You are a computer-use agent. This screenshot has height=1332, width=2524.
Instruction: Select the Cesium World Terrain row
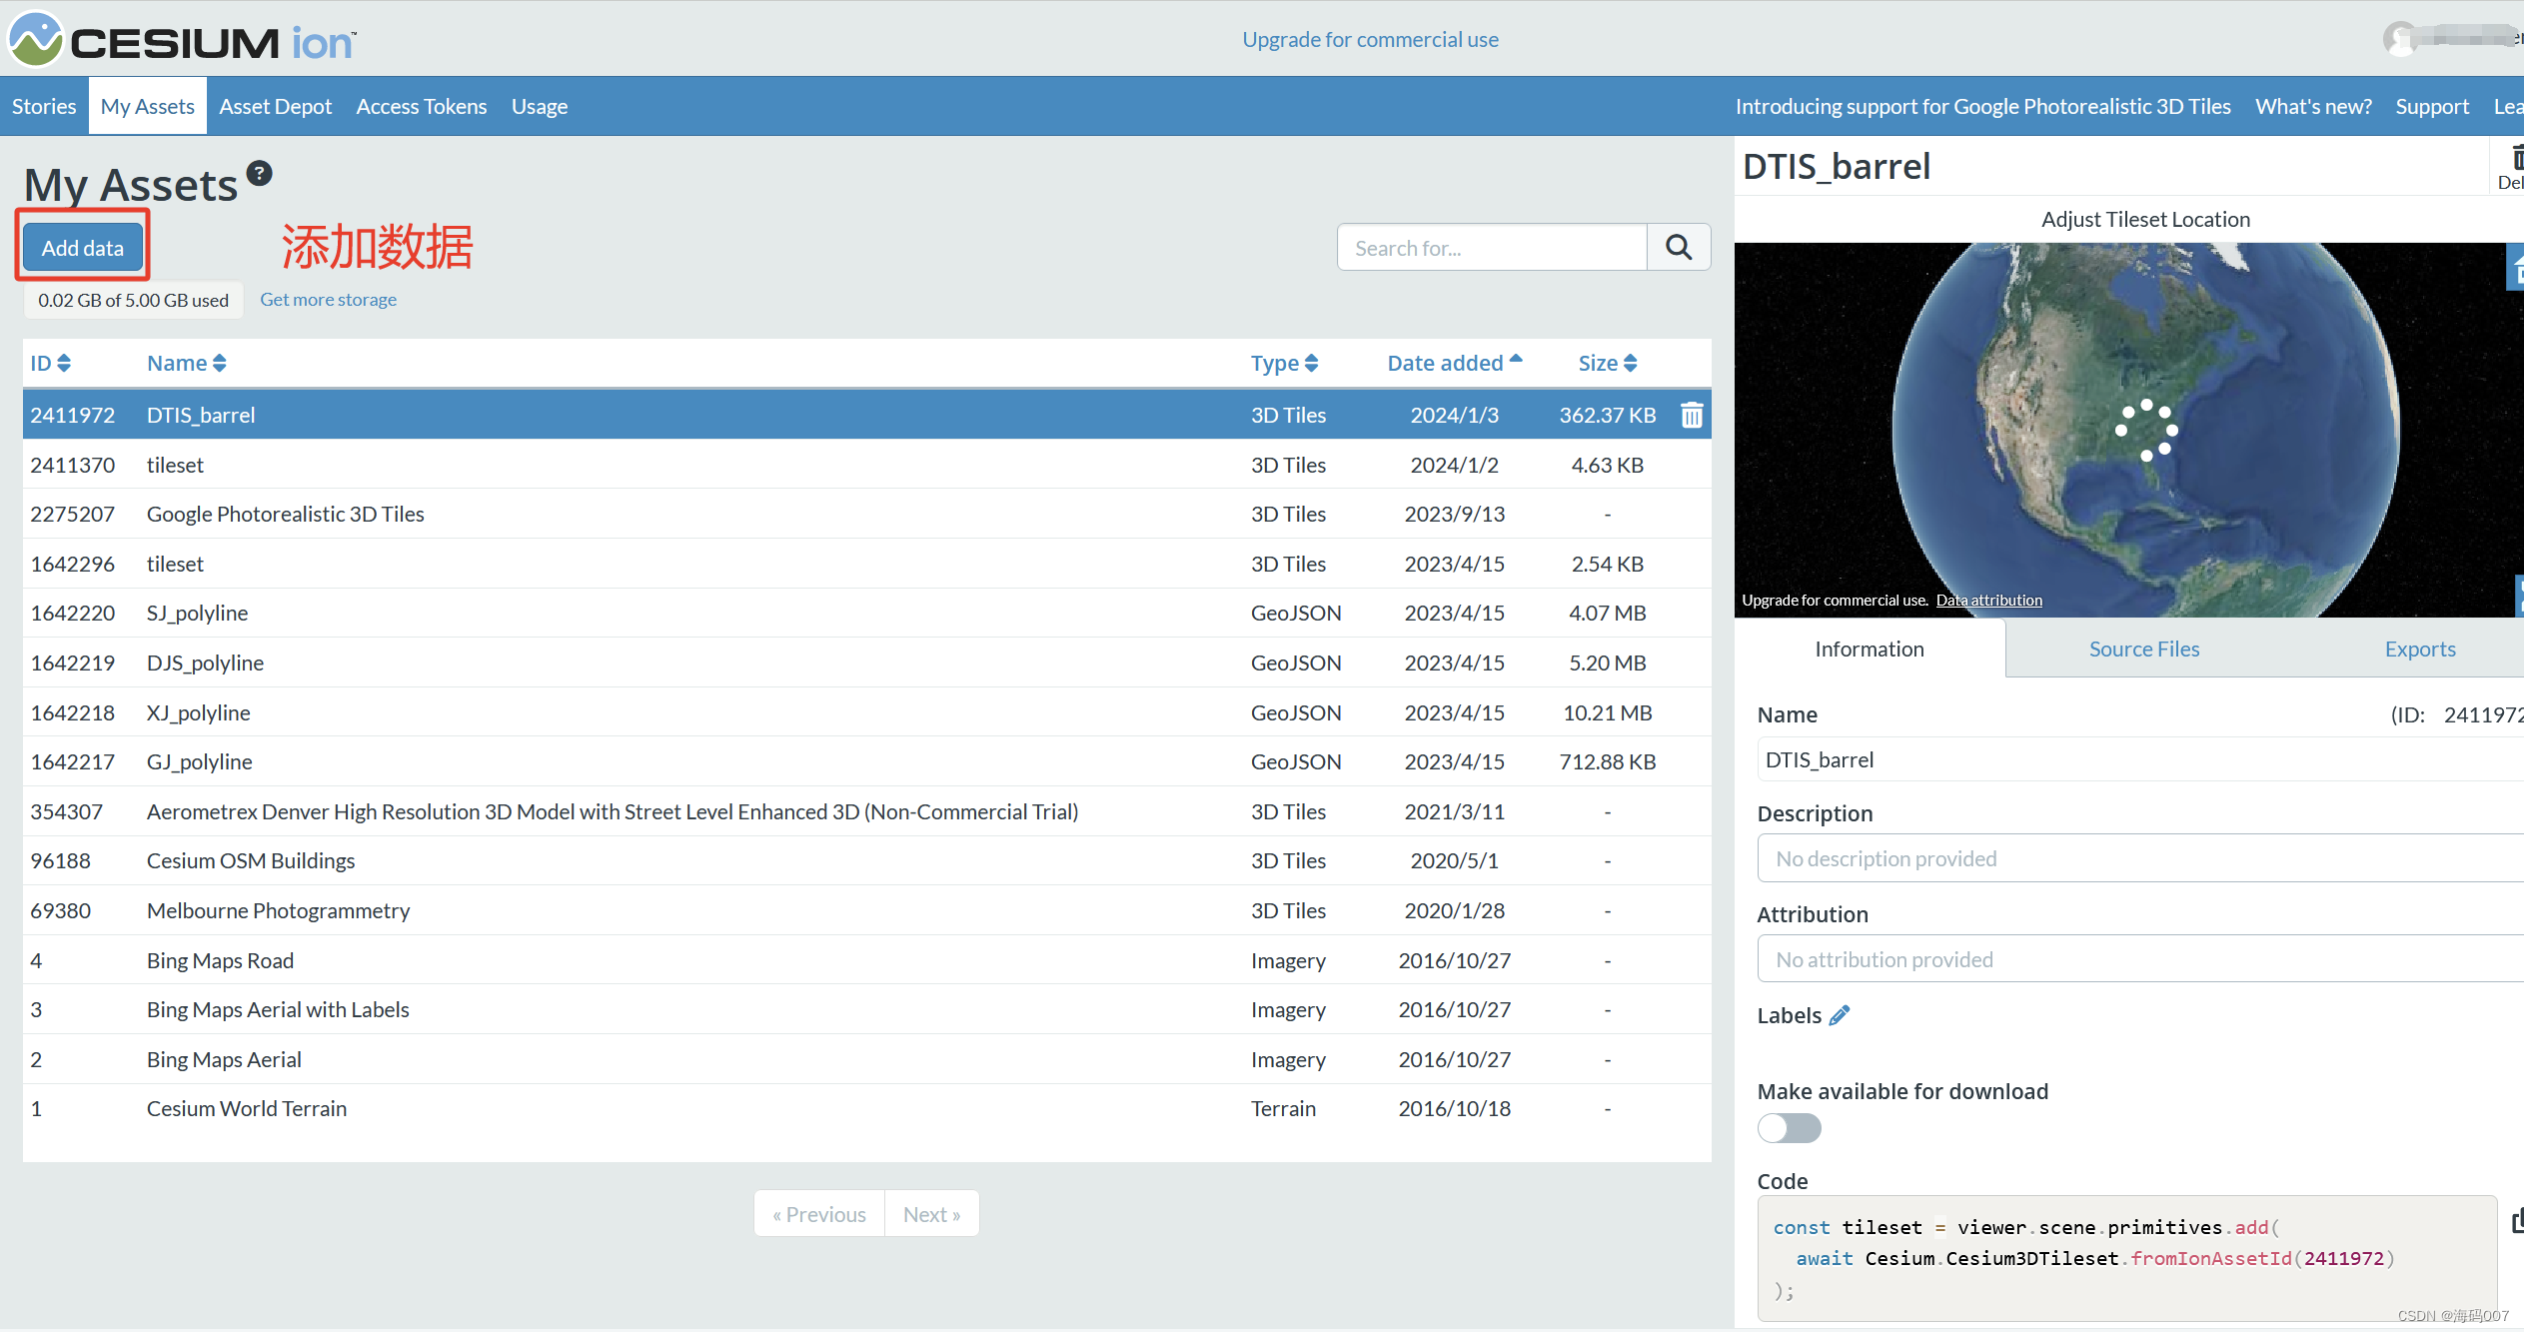pyautogui.click(x=866, y=1108)
